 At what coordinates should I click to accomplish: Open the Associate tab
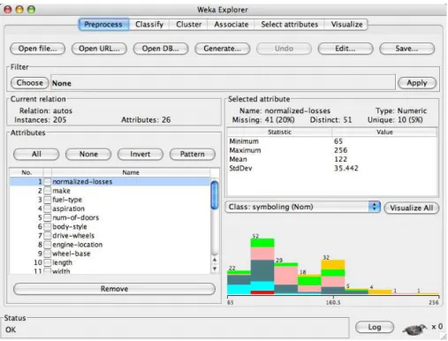[x=232, y=25]
